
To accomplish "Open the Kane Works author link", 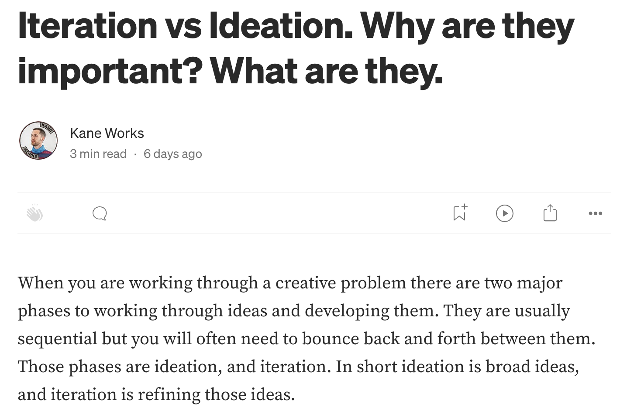I will (x=107, y=133).
